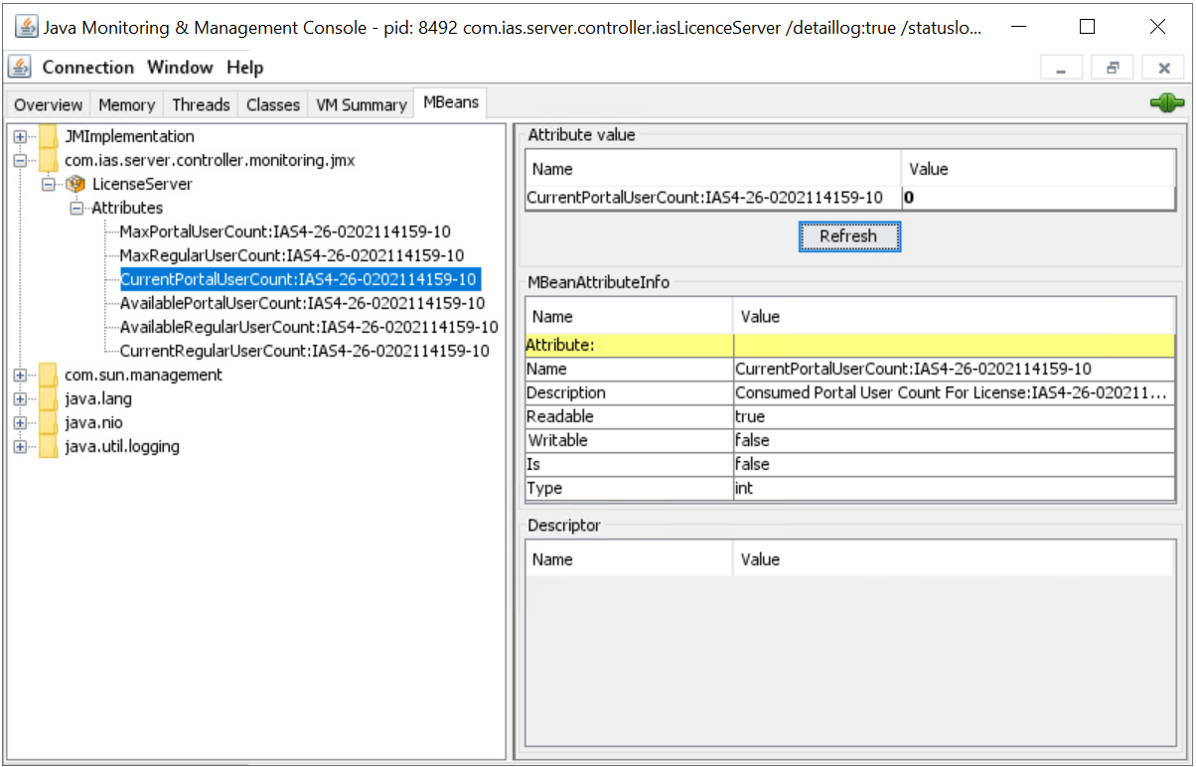Expand the com.sun.management node

(x=19, y=375)
